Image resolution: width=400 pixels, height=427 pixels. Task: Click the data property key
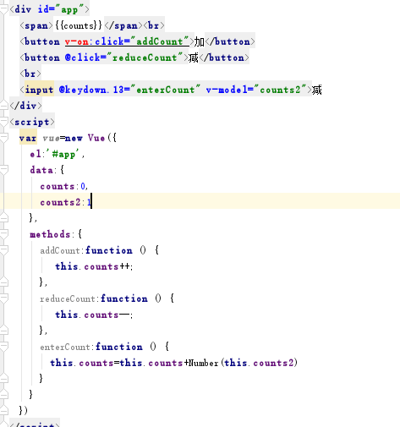[41, 170]
